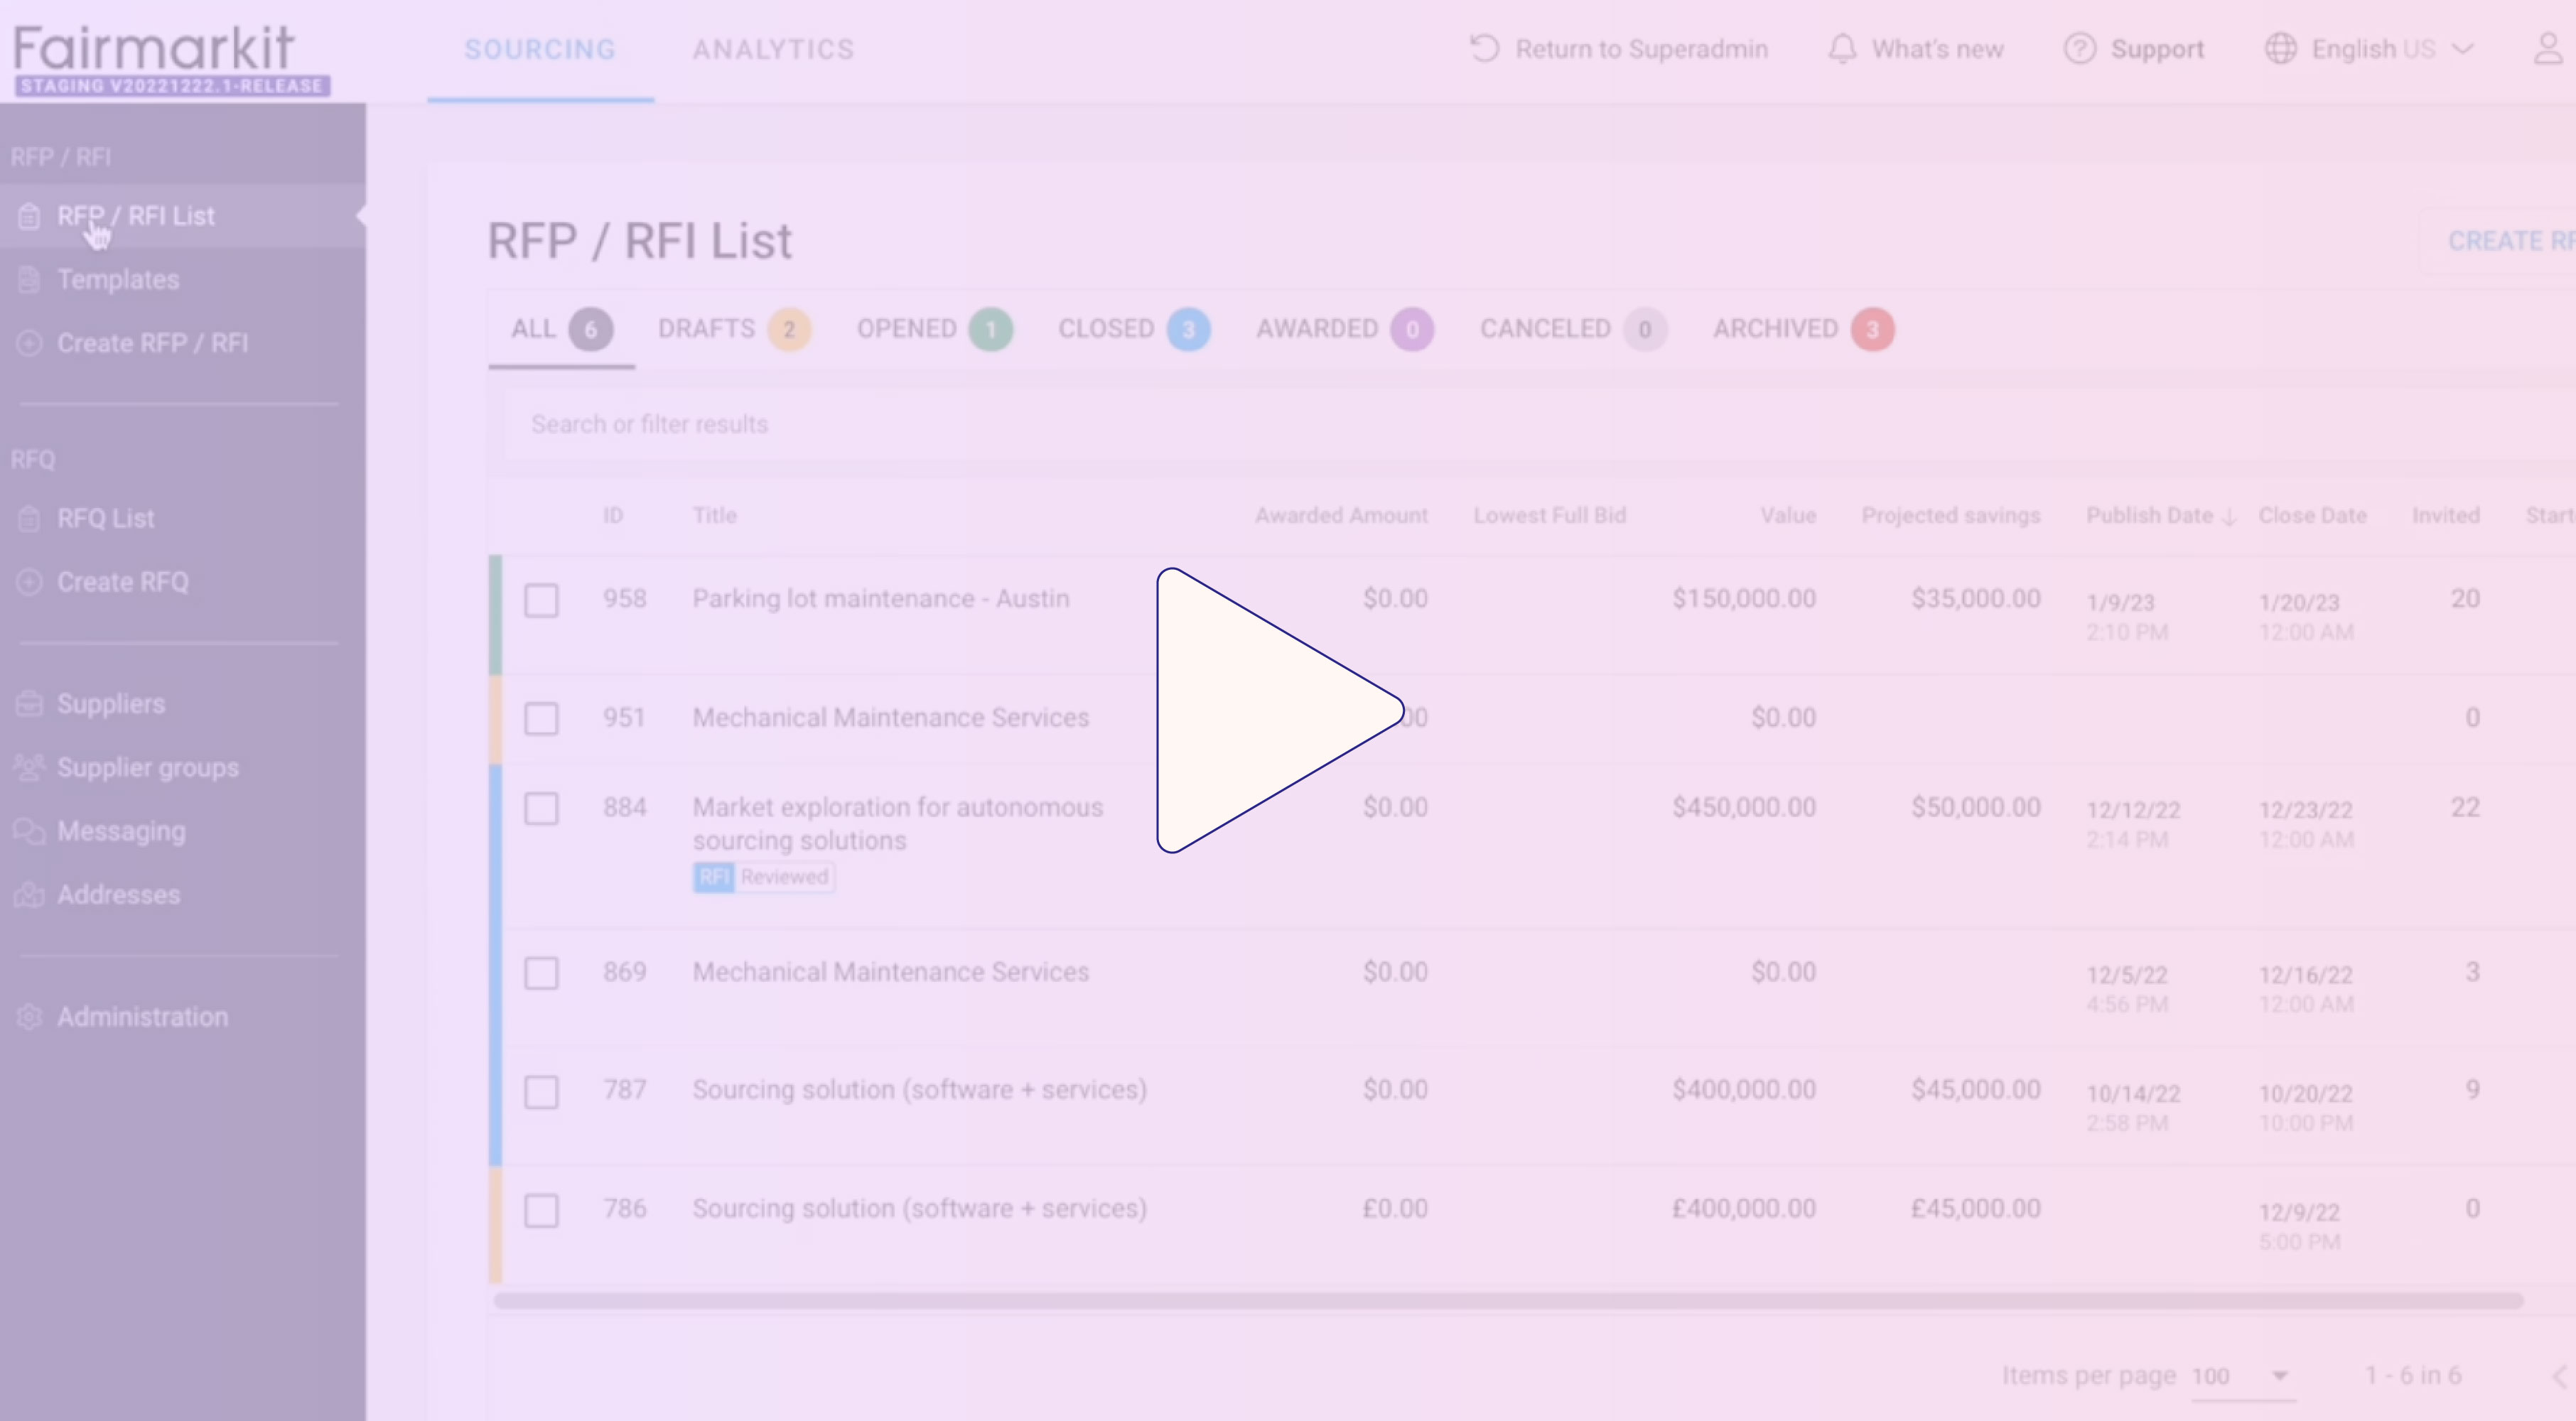Click the globe language icon

tap(2281, 49)
